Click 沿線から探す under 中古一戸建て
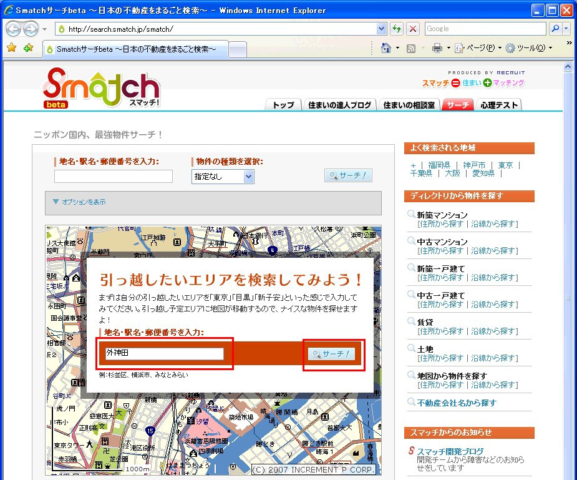This screenshot has width=577, height=480. 493,305
